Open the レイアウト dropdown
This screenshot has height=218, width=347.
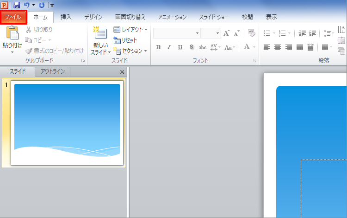130,30
